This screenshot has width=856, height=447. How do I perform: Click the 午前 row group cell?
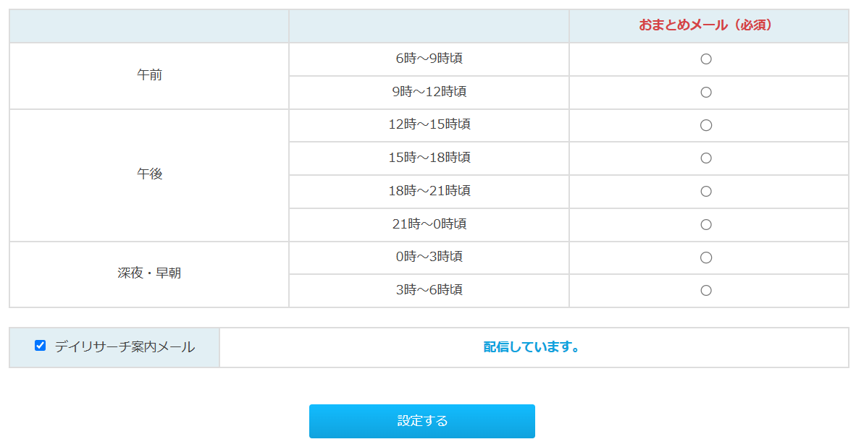pos(149,75)
